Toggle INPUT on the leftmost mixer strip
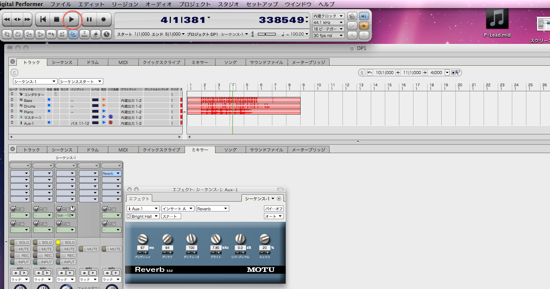Viewport: 550px width, 289px height. point(20,262)
